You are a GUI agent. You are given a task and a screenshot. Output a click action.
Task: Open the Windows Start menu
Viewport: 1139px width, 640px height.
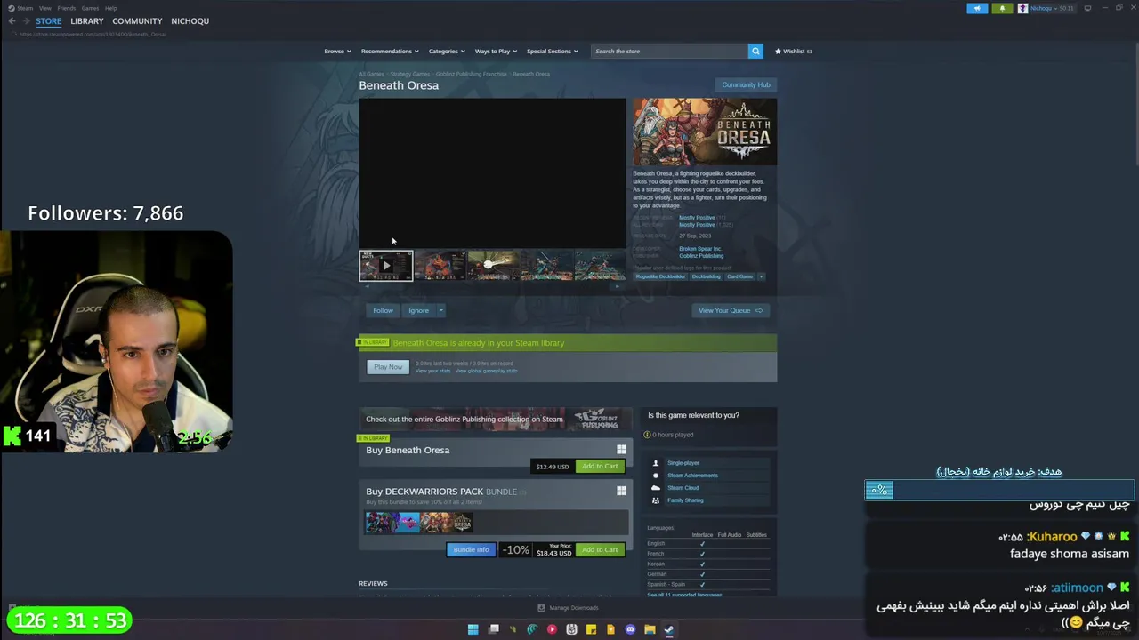tap(473, 629)
